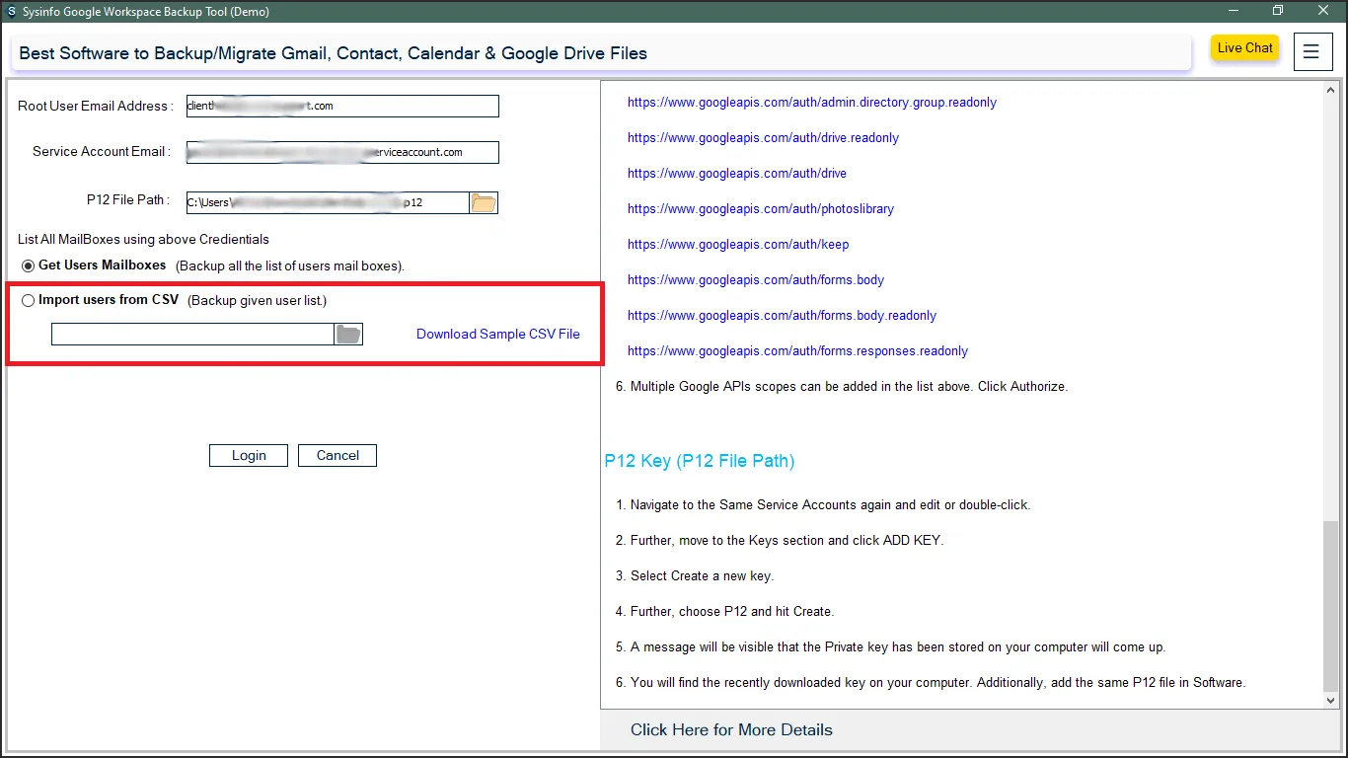Click the Sysinfo app logo in title bar

(12, 12)
